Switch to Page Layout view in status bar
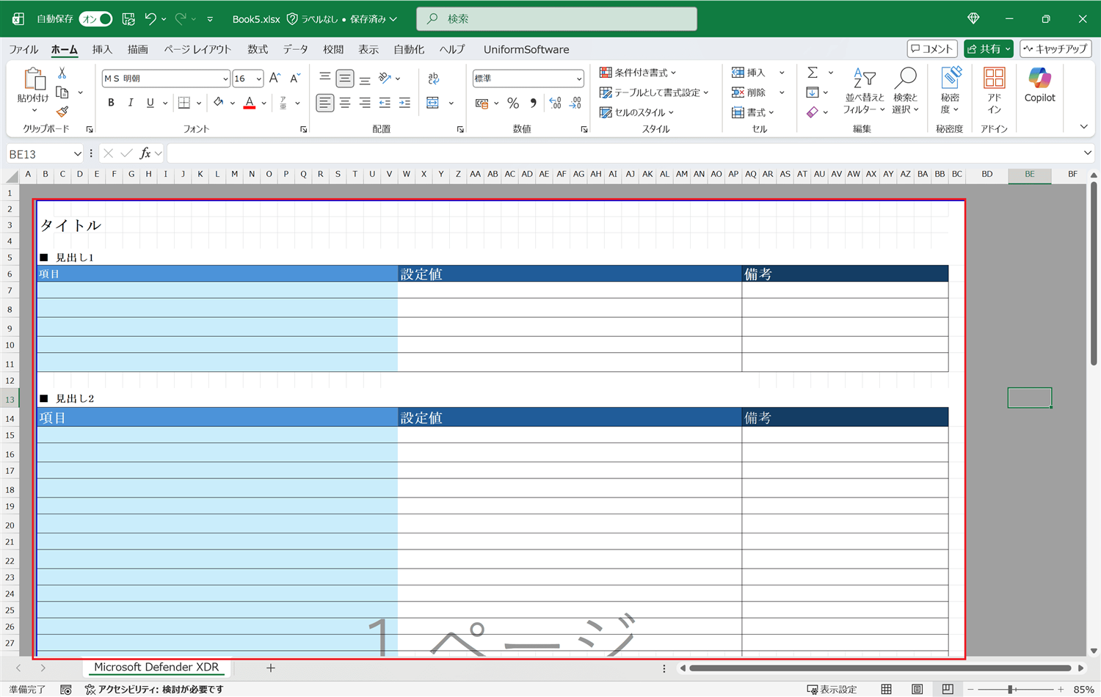 click(x=917, y=689)
